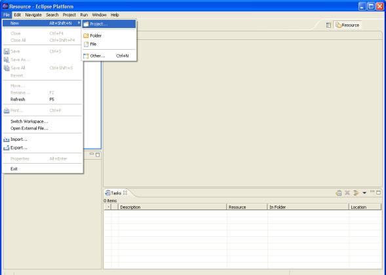The image size is (386, 275).
Task: Open the Search menu
Action: click(52, 15)
